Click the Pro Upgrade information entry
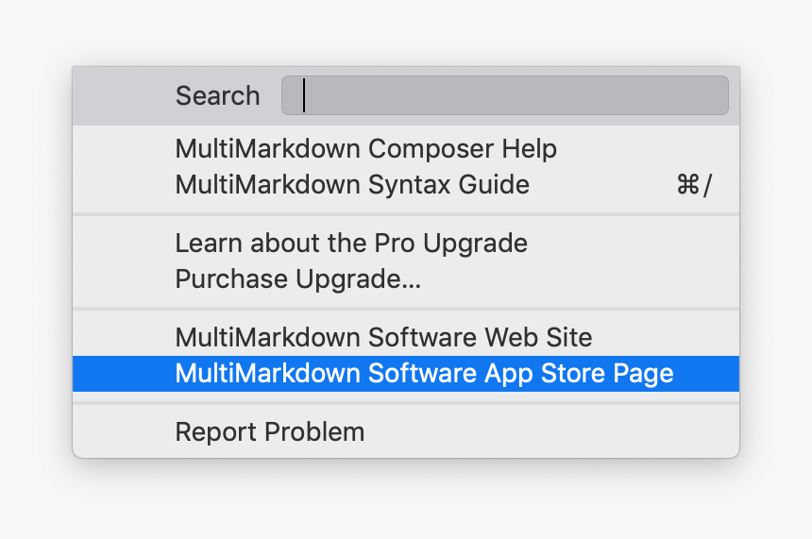Viewport: 812px width, 539px height. pos(351,244)
